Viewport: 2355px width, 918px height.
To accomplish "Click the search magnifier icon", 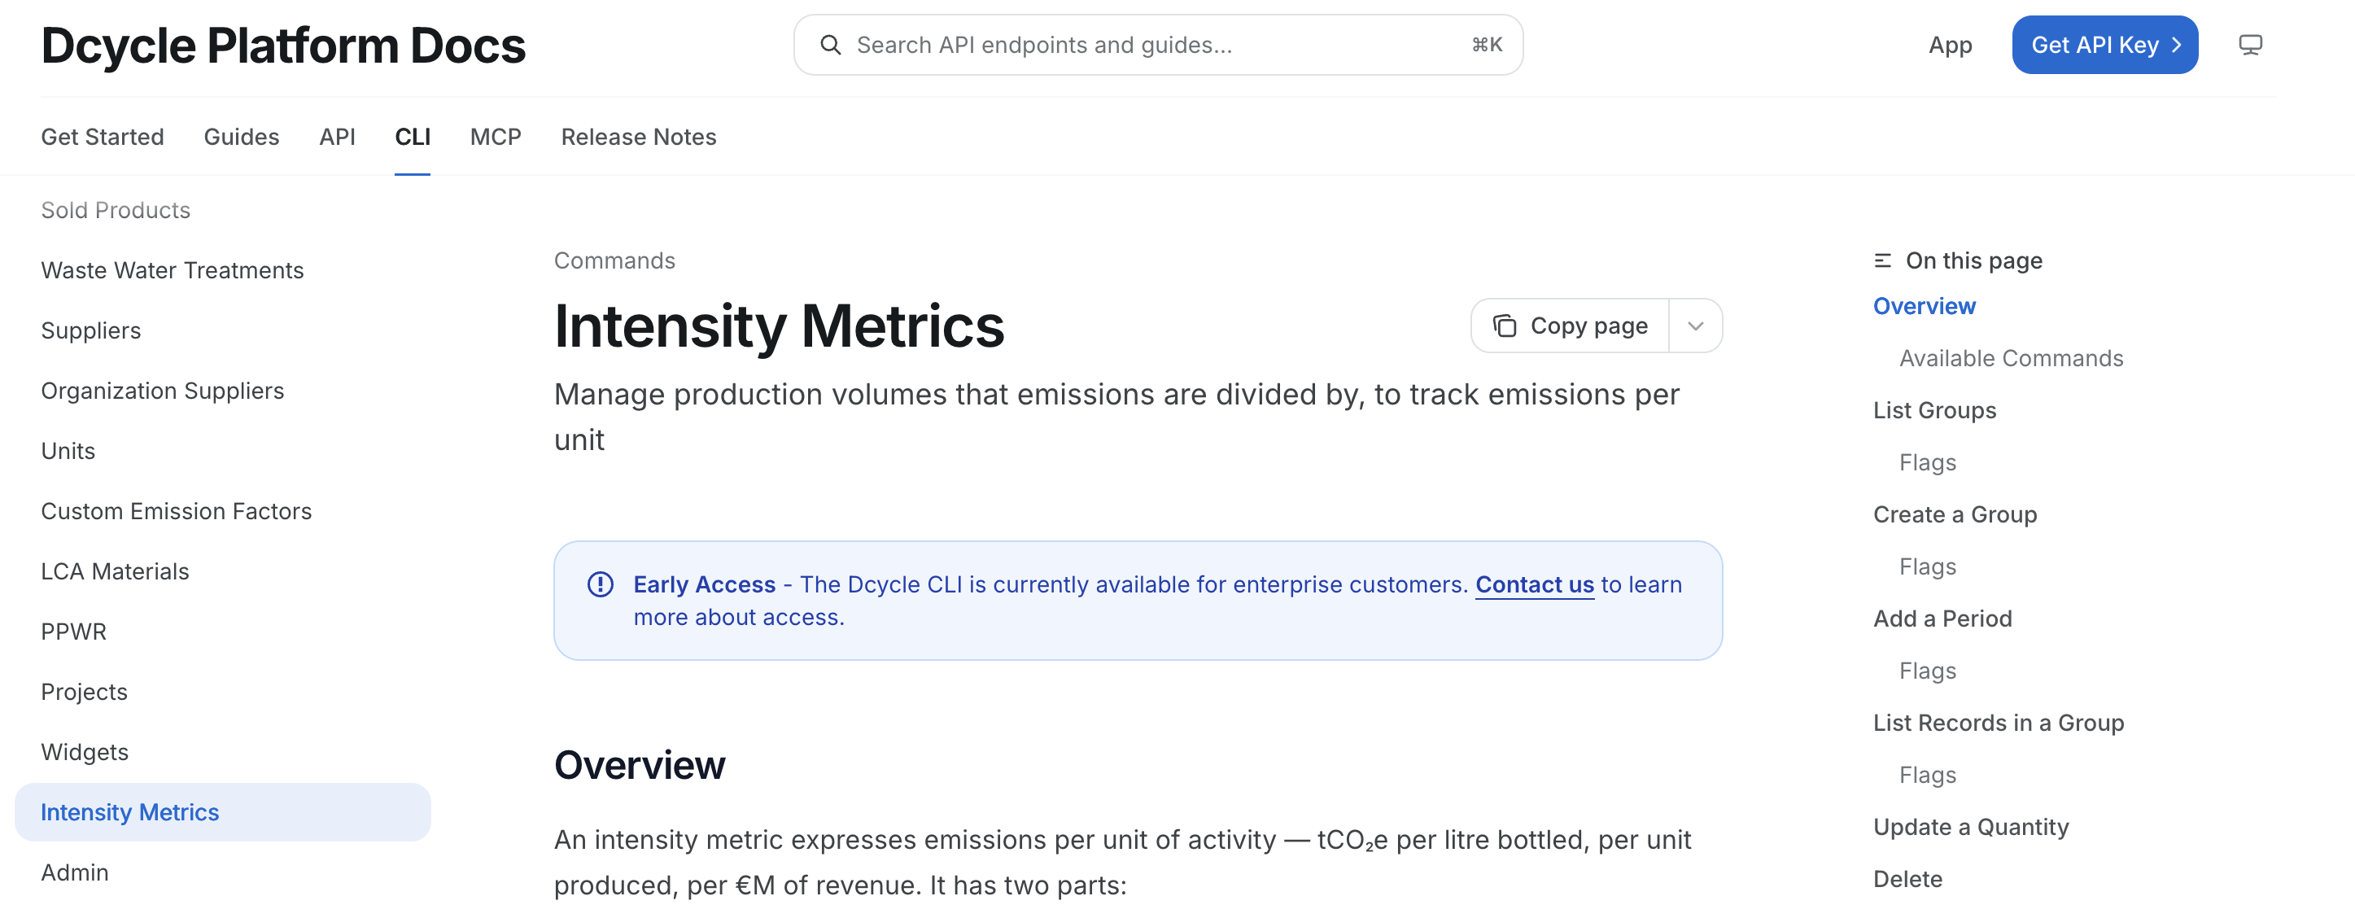I will pos(830,45).
